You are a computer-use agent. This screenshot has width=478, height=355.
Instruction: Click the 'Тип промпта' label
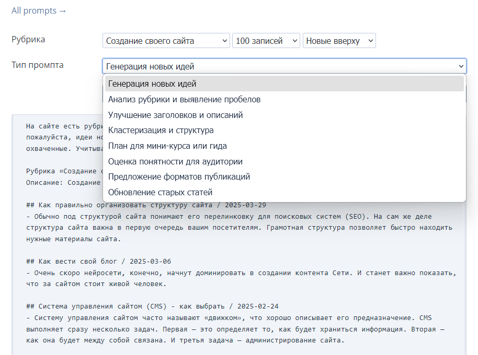[38, 65]
